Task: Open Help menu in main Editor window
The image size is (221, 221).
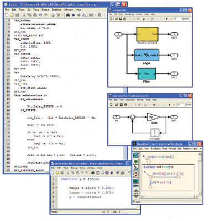Action: [x=78, y=9]
